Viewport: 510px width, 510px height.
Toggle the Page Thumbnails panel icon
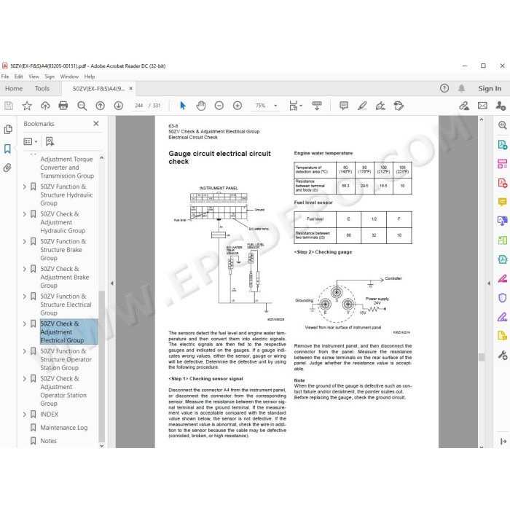[x=8, y=129]
